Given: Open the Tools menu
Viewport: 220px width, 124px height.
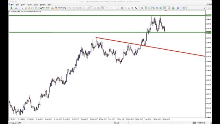Looking at the screenshot, I should pos(36,4).
